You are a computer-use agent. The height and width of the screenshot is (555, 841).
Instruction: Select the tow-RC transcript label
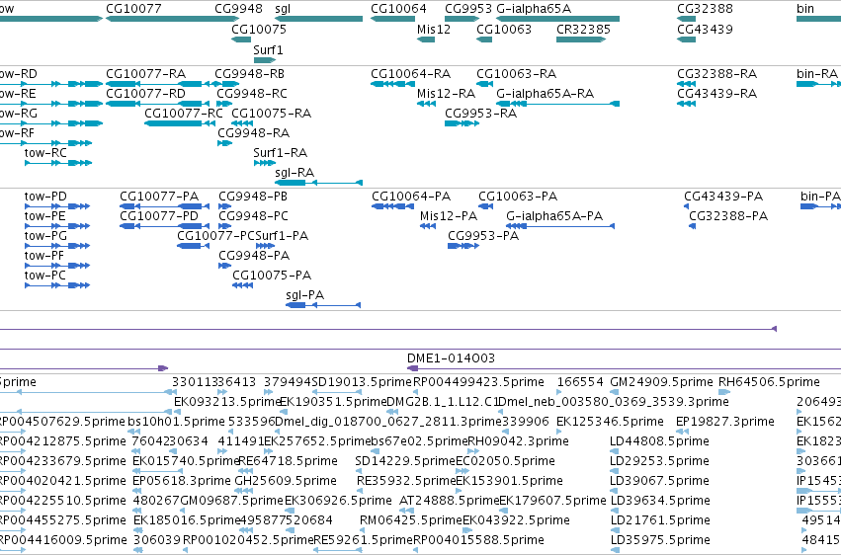[x=45, y=153]
